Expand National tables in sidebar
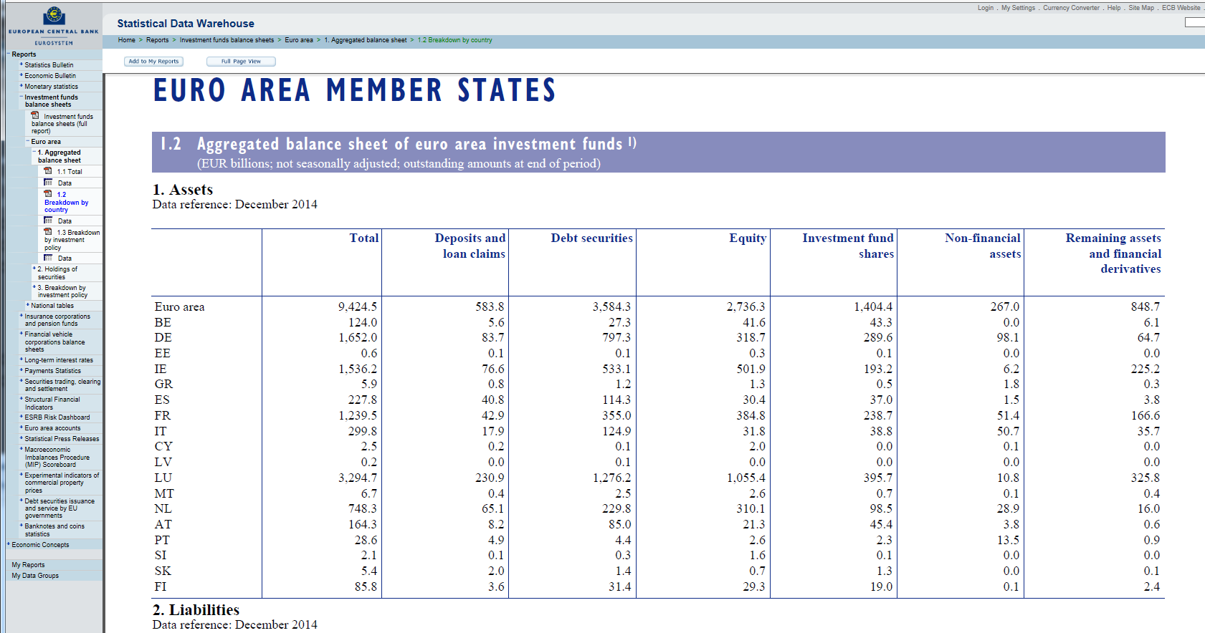 click(28, 306)
